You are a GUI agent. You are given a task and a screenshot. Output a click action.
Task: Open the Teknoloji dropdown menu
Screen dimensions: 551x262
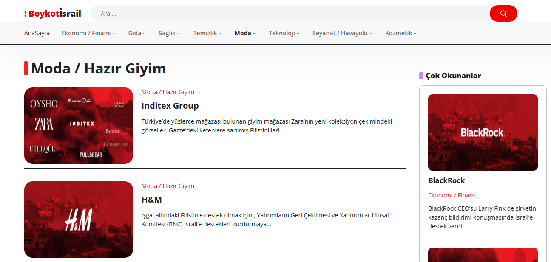pos(284,33)
